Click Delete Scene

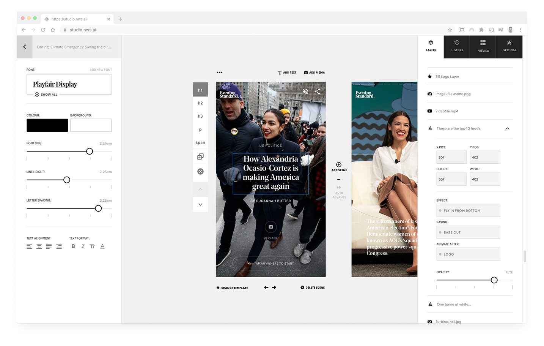point(313,288)
